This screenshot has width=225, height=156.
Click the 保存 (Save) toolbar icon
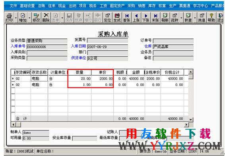click(69, 17)
